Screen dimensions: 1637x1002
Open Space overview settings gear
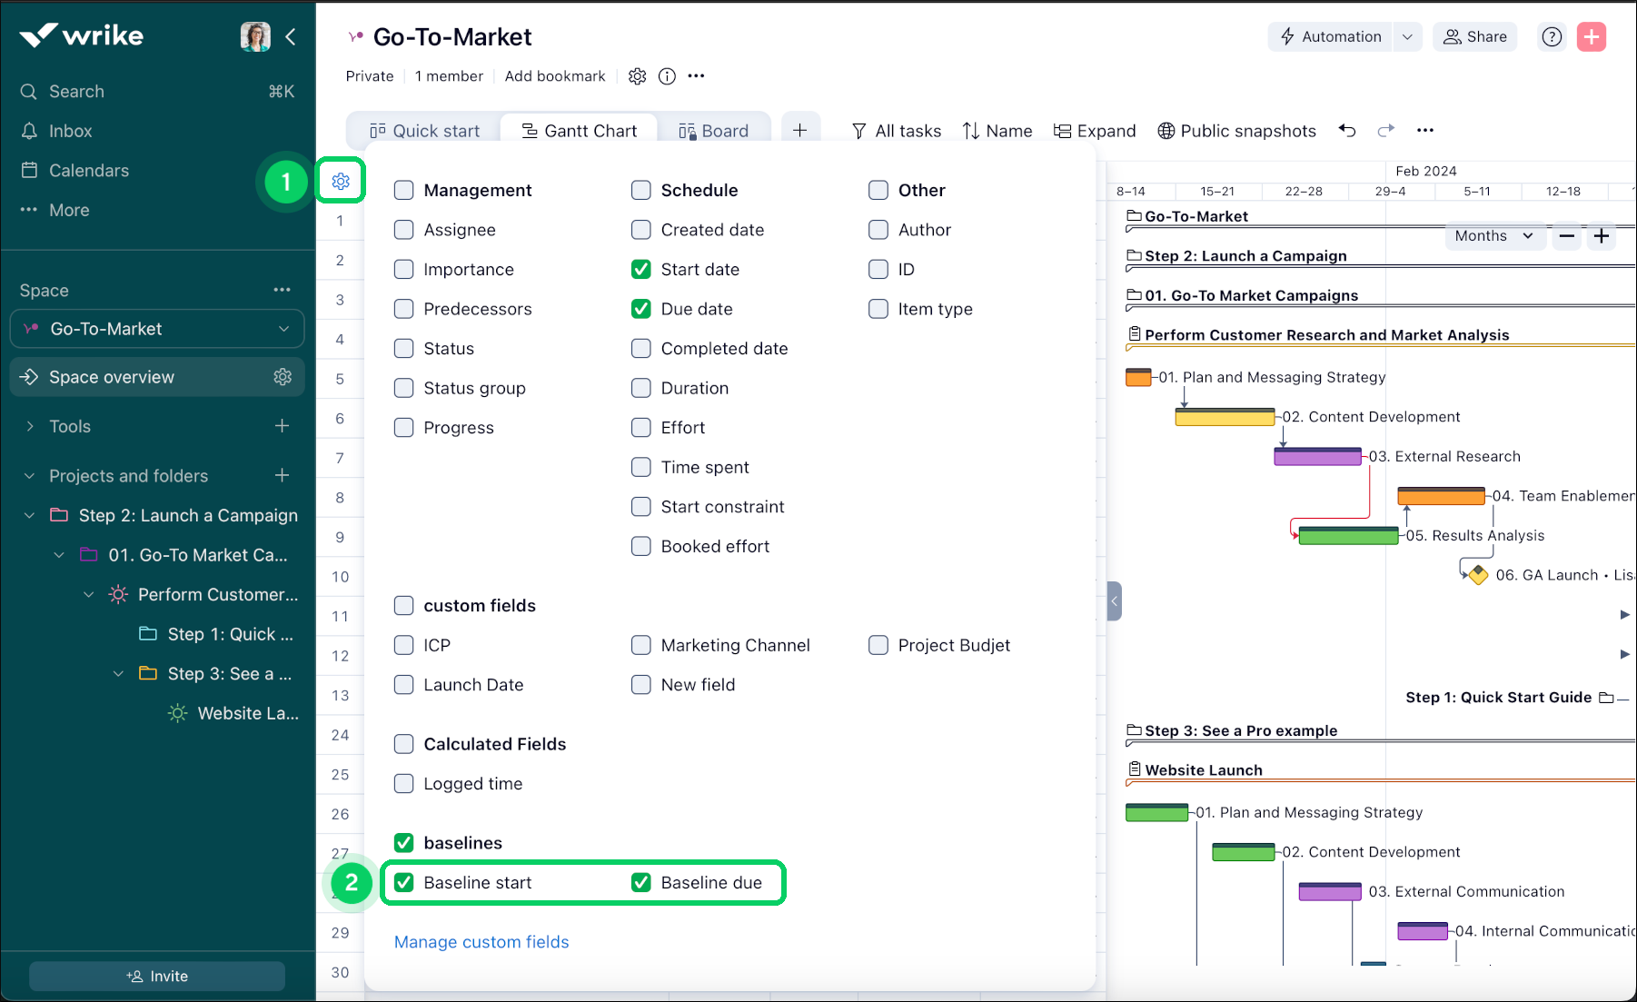pos(283,377)
